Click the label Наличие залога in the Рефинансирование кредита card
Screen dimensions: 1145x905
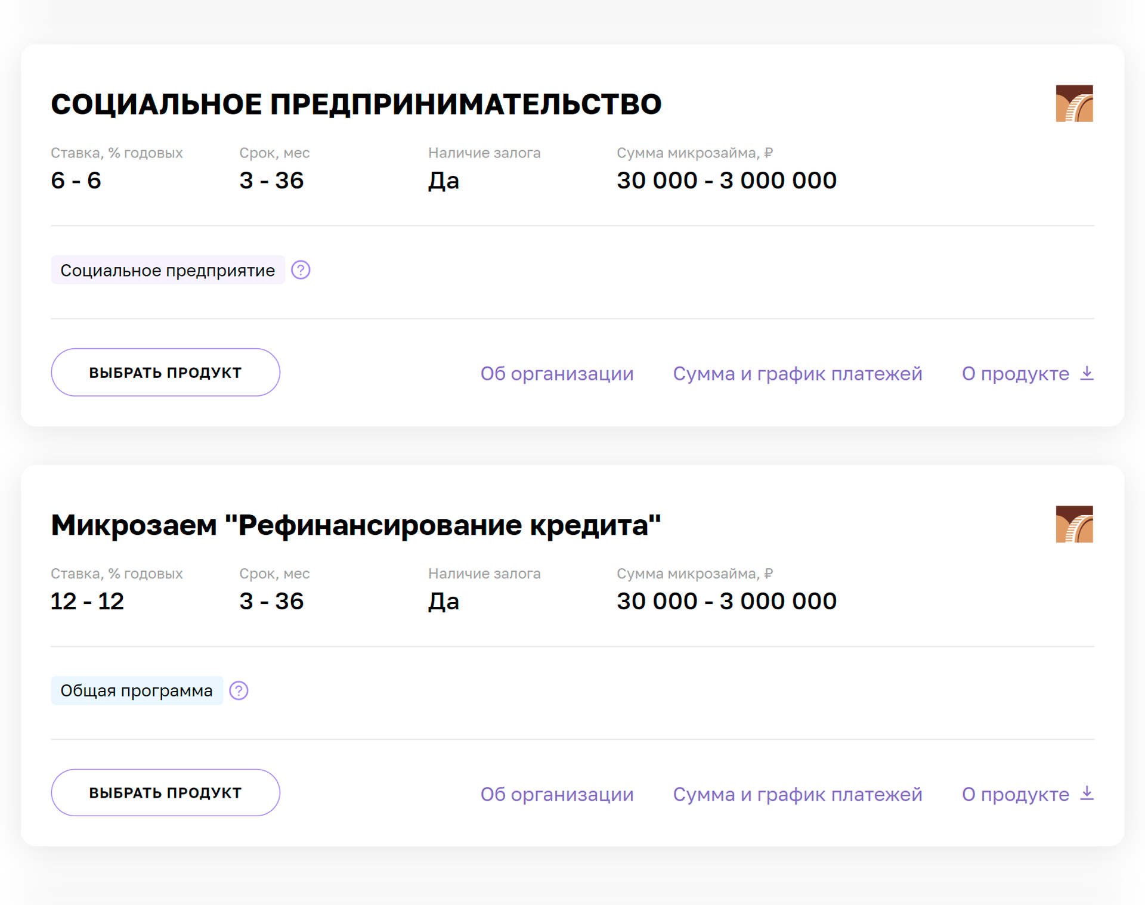pos(484,574)
